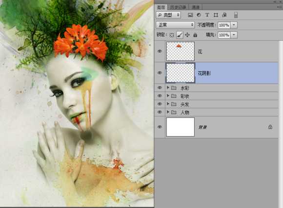Click the lock all icon

coord(195,35)
